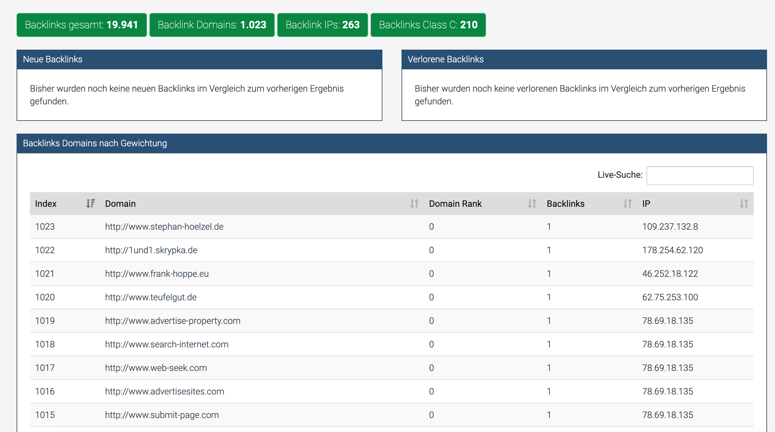Click the Backlink IPs 263 badge
The width and height of the screenshot is (775, 432).
(x=322, y=24)
